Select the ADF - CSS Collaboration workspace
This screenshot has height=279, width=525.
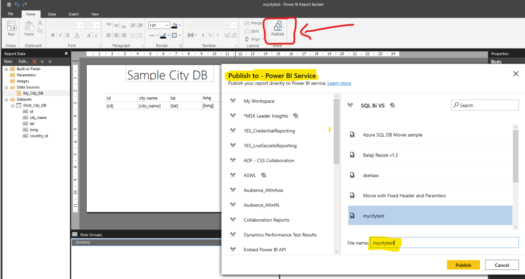click(269, 160)
